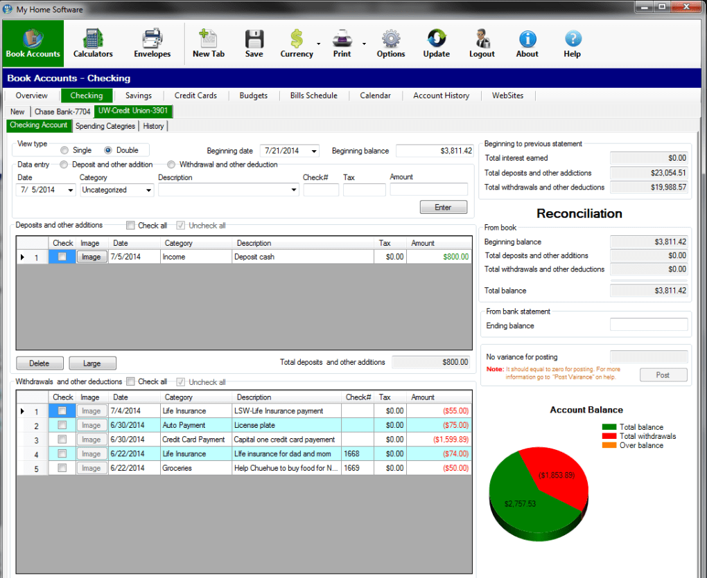Screen dimensions: 707x578
Task: Open the Calculators tool
Action: (93, 44)
